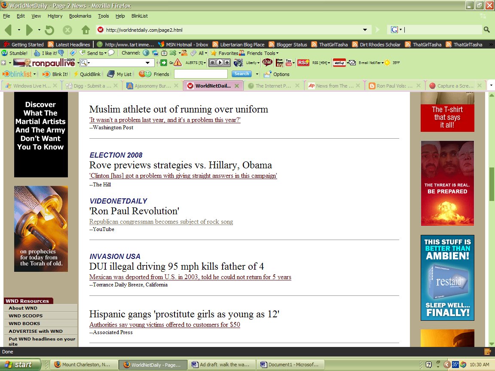Screen dimensions: 495x371
Task: Open the blinklist logo dropdown
Action: [34, 74]
